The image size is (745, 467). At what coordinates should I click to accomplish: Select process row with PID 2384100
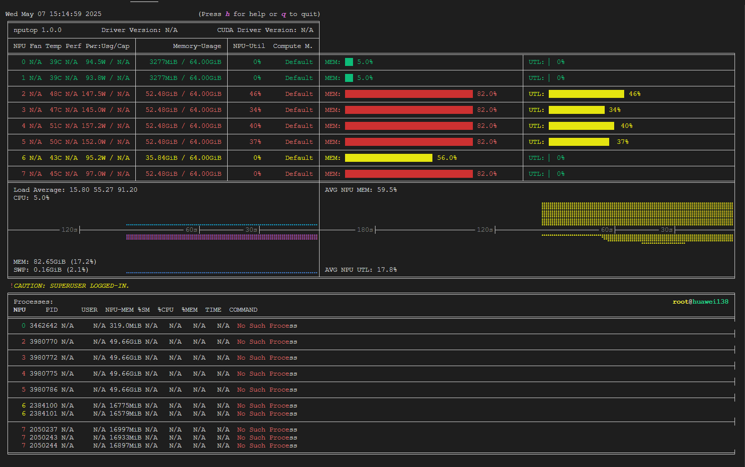(x=371, y=406)
